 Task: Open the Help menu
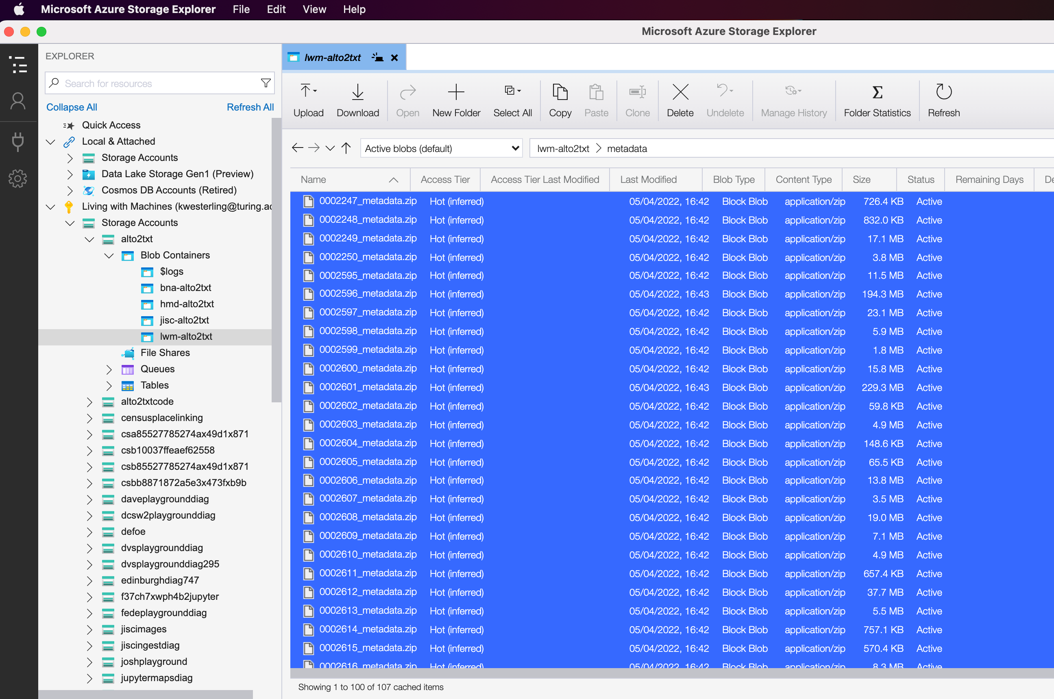[354, 9]
